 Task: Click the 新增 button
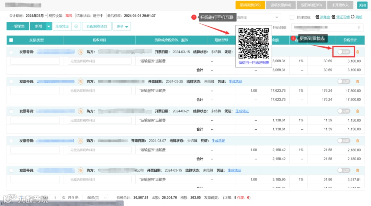38,26
